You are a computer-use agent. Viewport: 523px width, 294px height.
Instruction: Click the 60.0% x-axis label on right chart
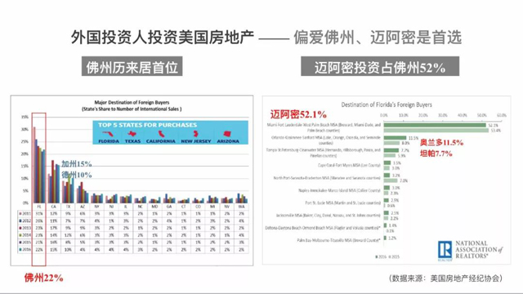tap(501, 115)
